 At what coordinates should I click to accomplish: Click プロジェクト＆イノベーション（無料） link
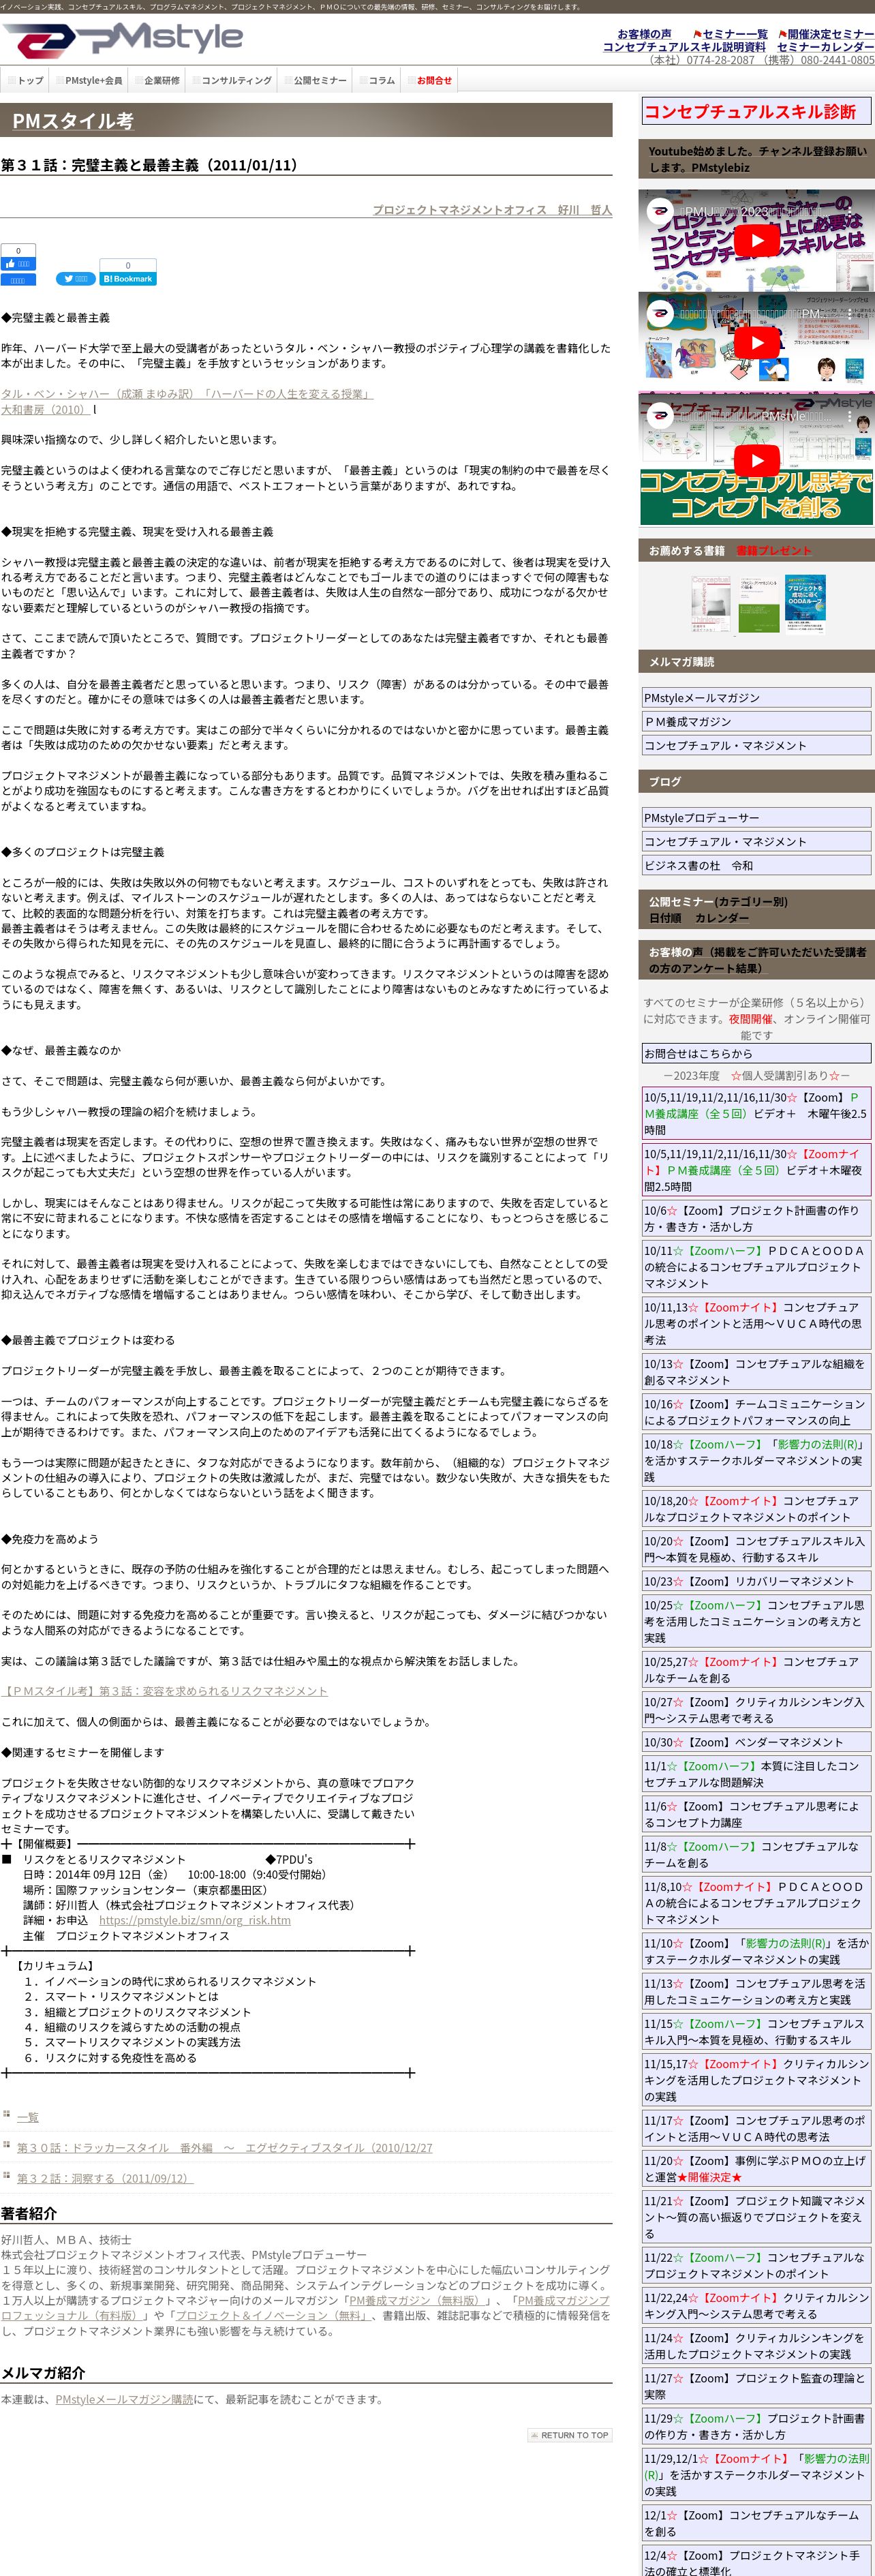[x=273, y=2315]
